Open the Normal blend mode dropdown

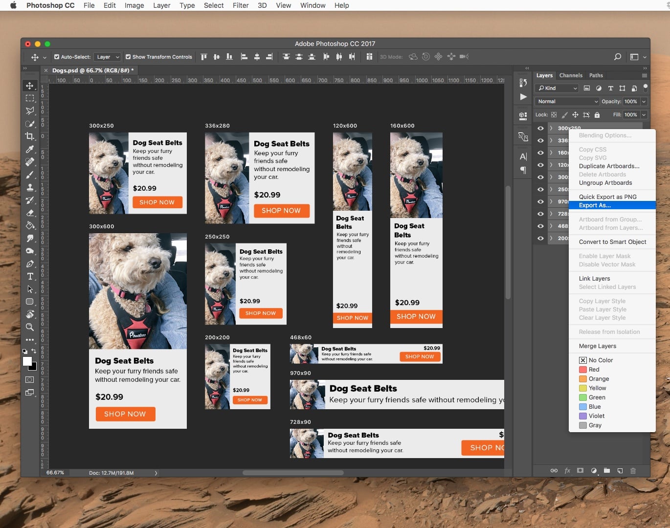click(566, 101)
